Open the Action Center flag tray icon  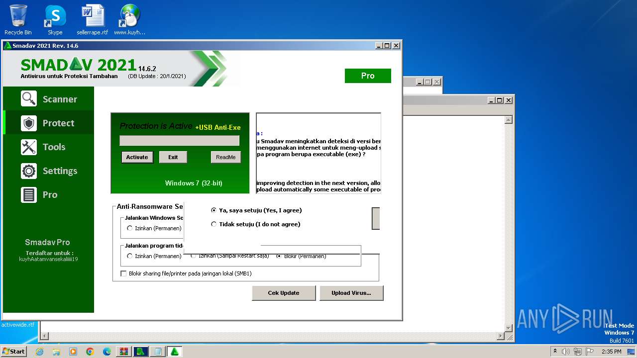click(x=590, y=352)
